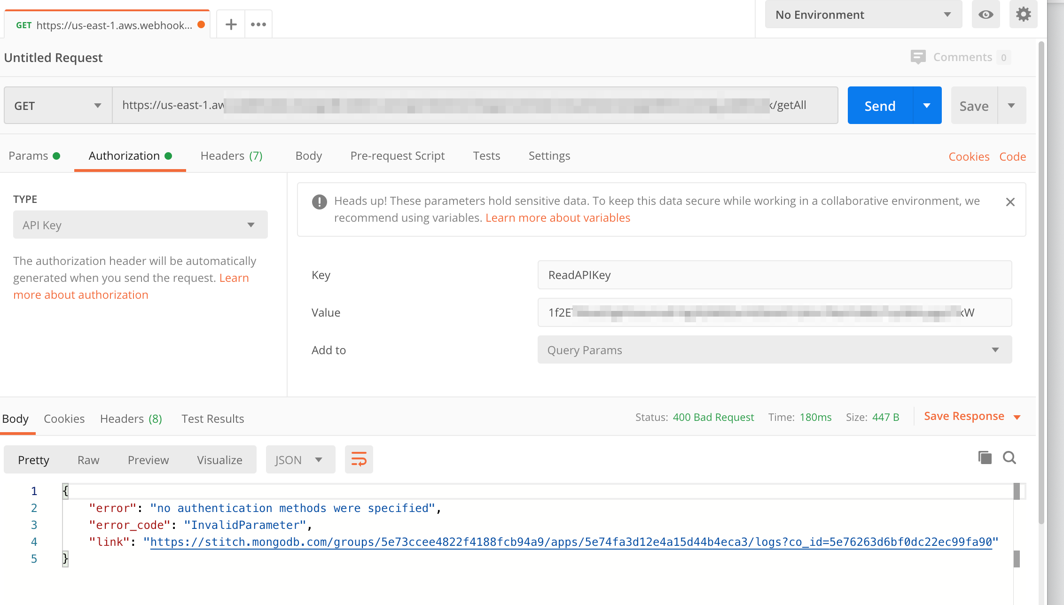
Task: Switch to the Headers (7) request tab
Action: pos(231,156)
